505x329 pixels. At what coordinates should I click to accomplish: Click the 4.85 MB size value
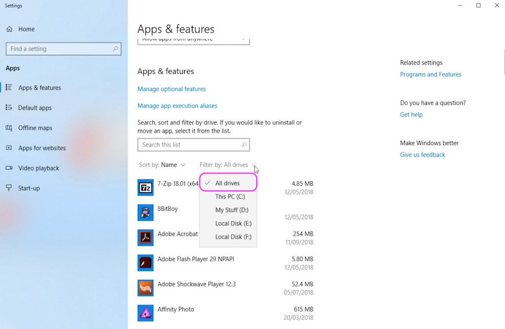[302, 184]
